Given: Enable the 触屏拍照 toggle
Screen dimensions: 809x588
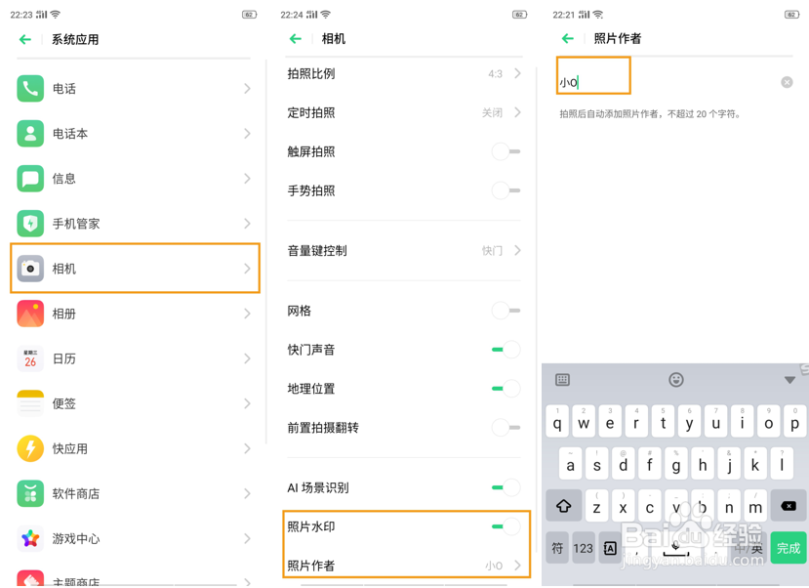Looking at the screenshot, I should [506, 152].
